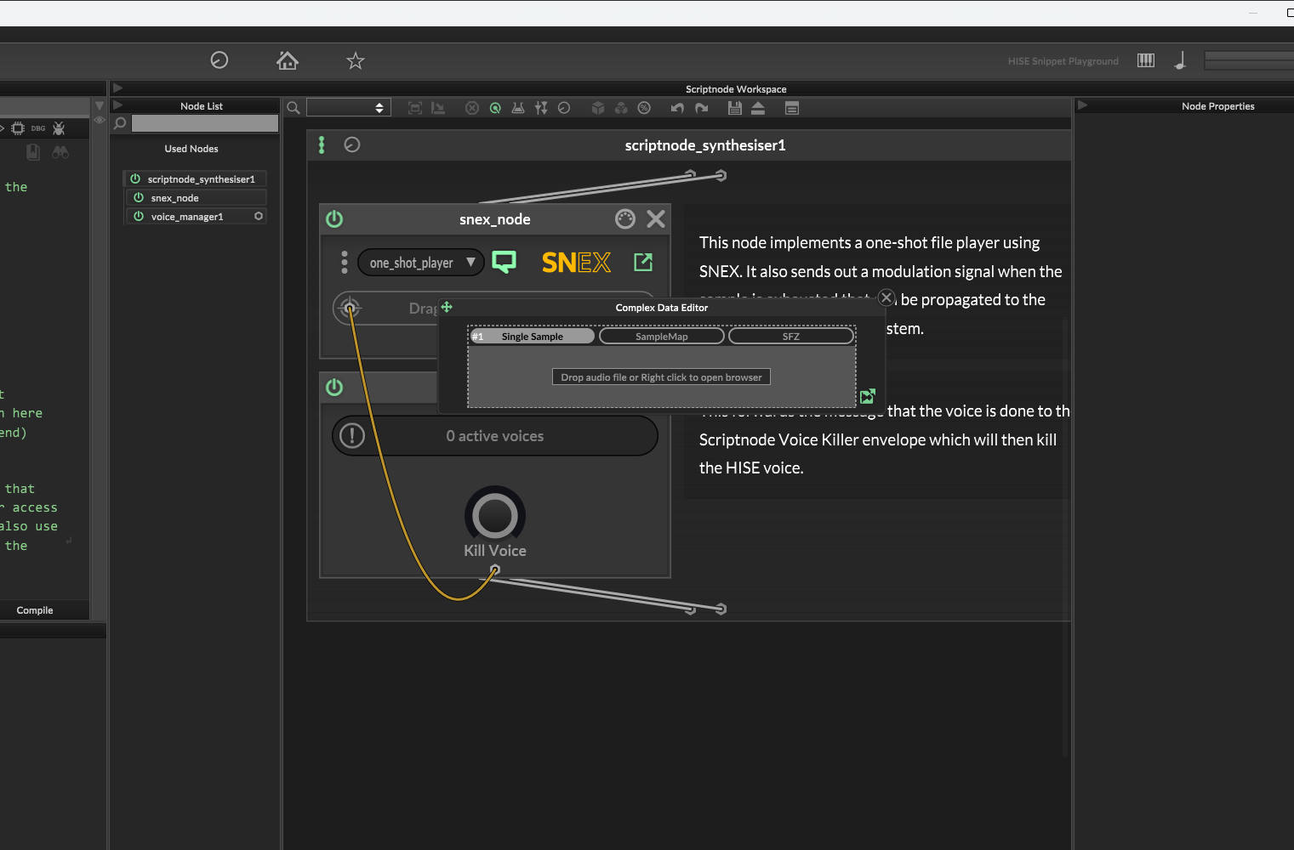Toggle the DBG debug mode label

pos(38,128)
